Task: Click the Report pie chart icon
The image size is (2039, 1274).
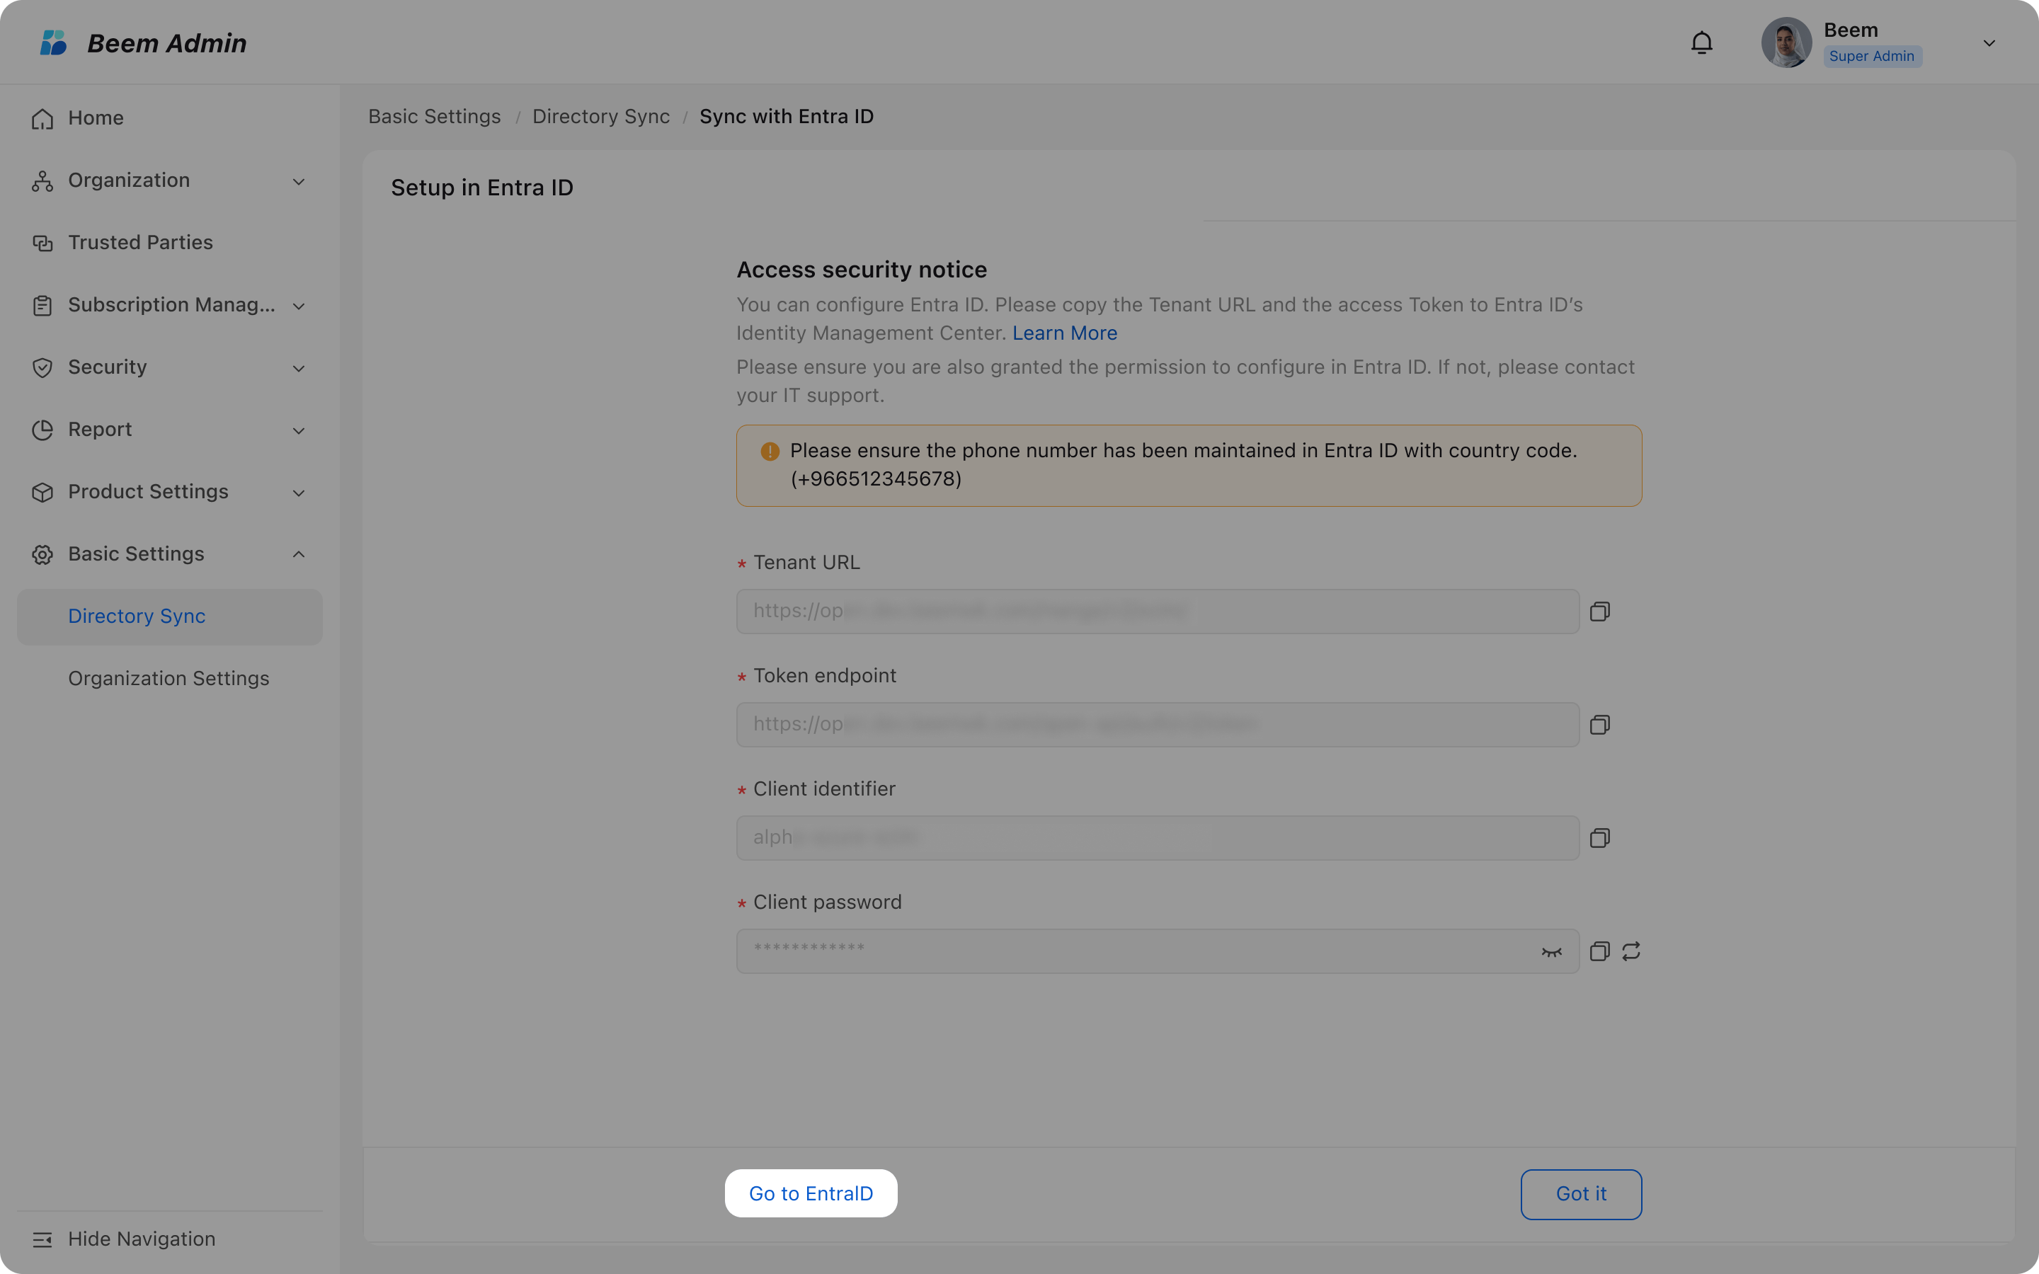Action: [x=42, y=430]
